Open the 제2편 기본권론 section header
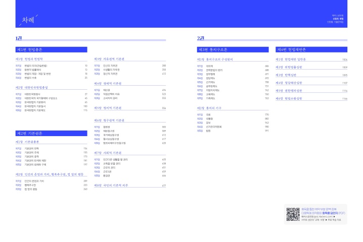The height and width of the screenshot is (242, 363). pyautogui.click(x=30, y=133)
